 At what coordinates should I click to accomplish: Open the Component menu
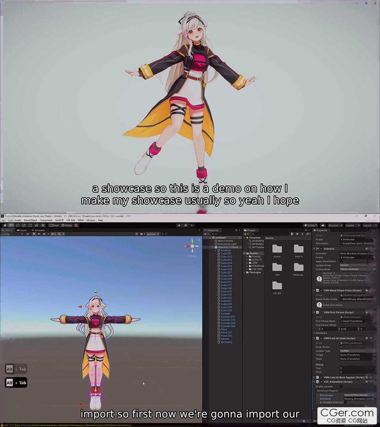click(46, 220)
